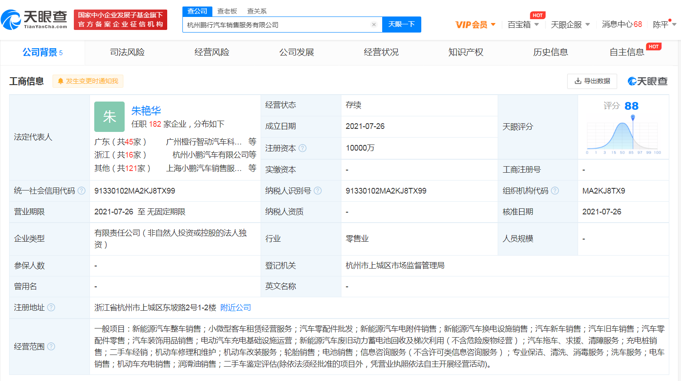Enable 发生变更时通知我 change notification

88,81
